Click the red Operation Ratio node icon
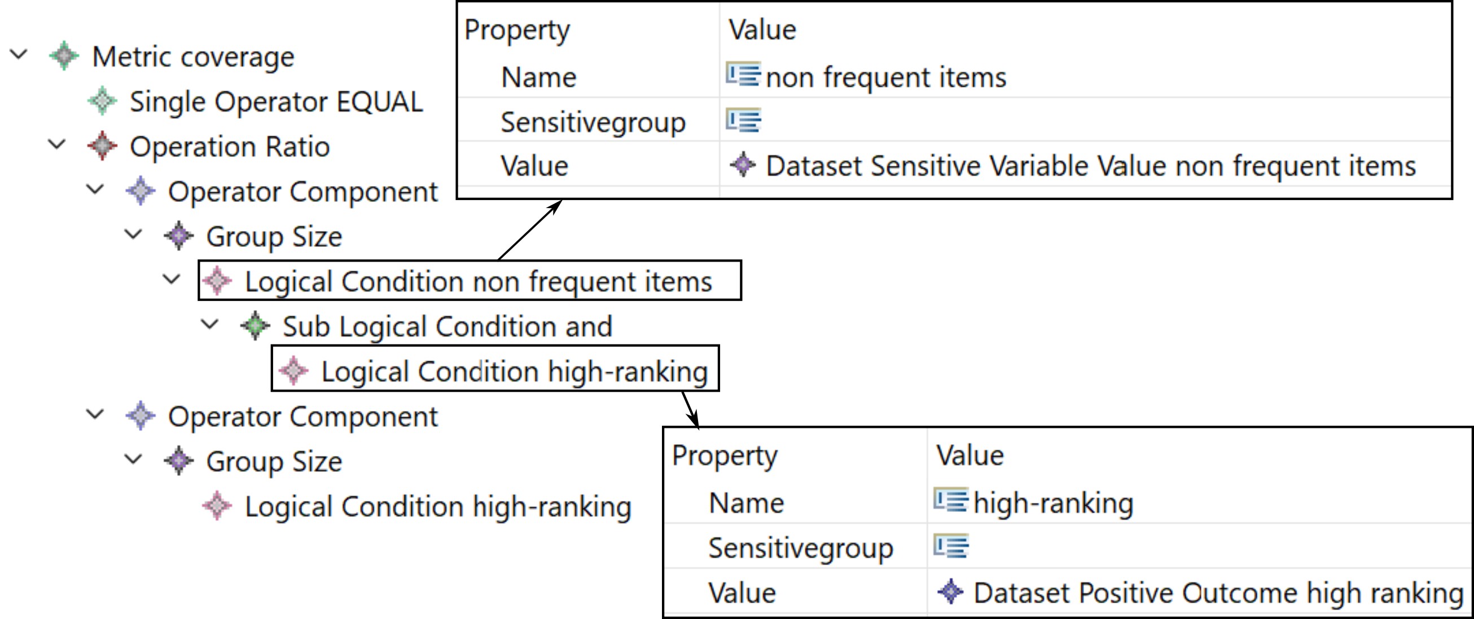 pyautogui.click(x=103, y=147)
